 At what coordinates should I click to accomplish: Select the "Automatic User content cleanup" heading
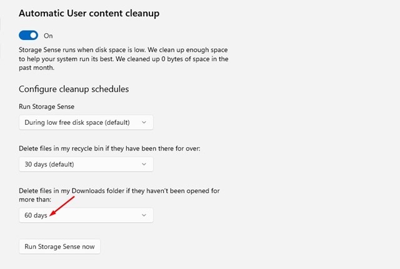point(89,14)
